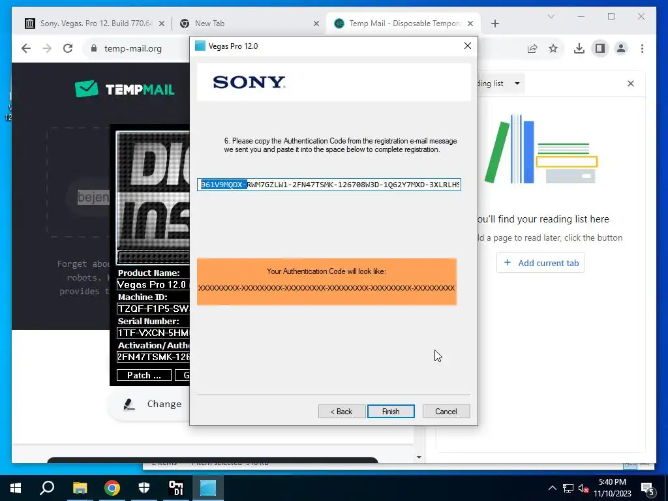Reload the temp-mail.org page
668x501 pixels.
point(68,48)
